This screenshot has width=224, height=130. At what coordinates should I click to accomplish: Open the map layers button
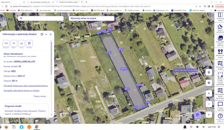(209, 72)
